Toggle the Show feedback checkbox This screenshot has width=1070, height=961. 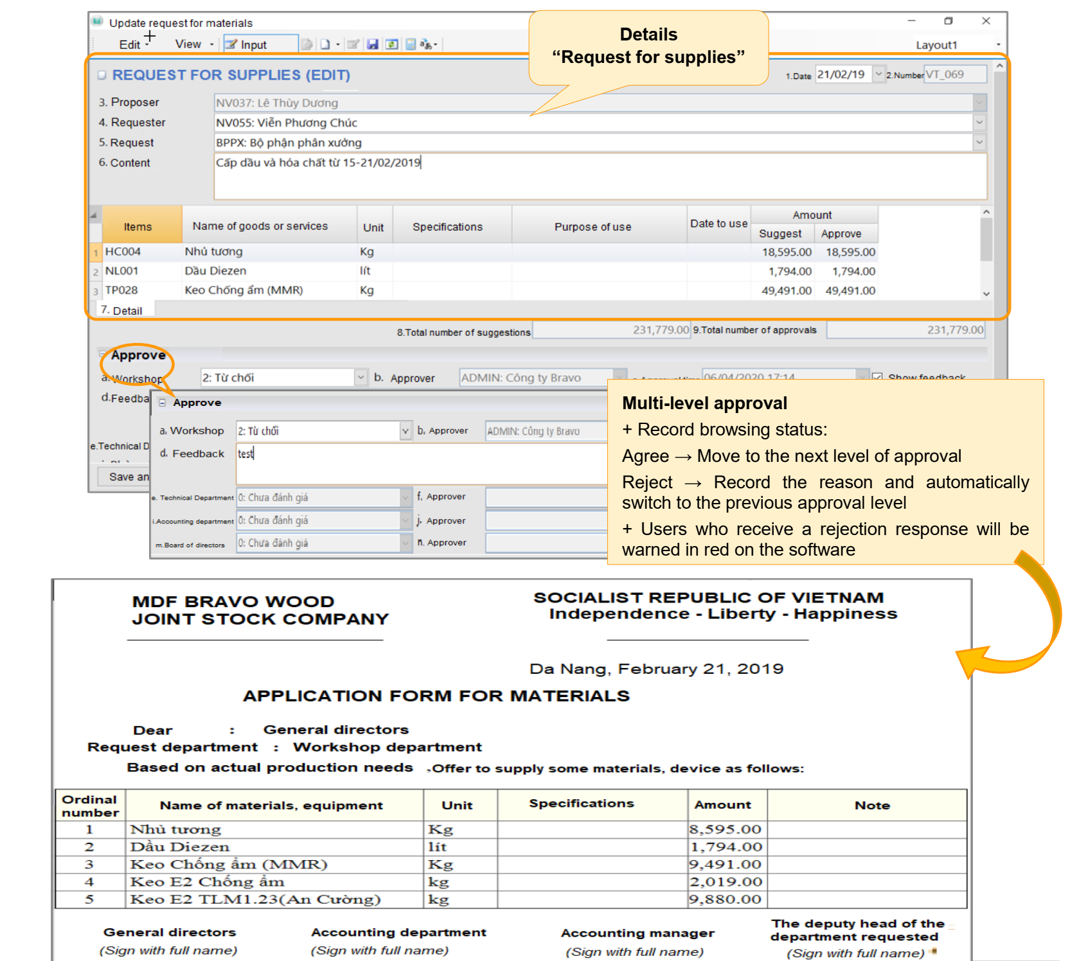pyautogui.click(x=877, y=377)
